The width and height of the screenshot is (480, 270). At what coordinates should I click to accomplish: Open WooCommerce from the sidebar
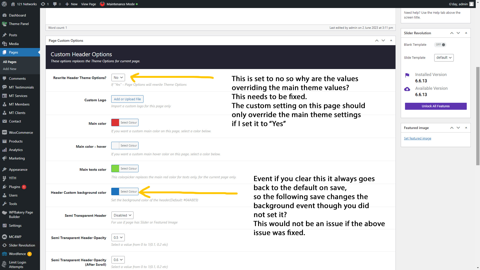pos(21,132)
